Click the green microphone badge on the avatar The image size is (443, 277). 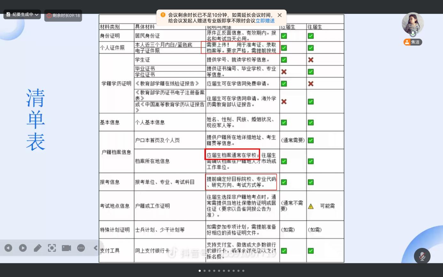413,34
